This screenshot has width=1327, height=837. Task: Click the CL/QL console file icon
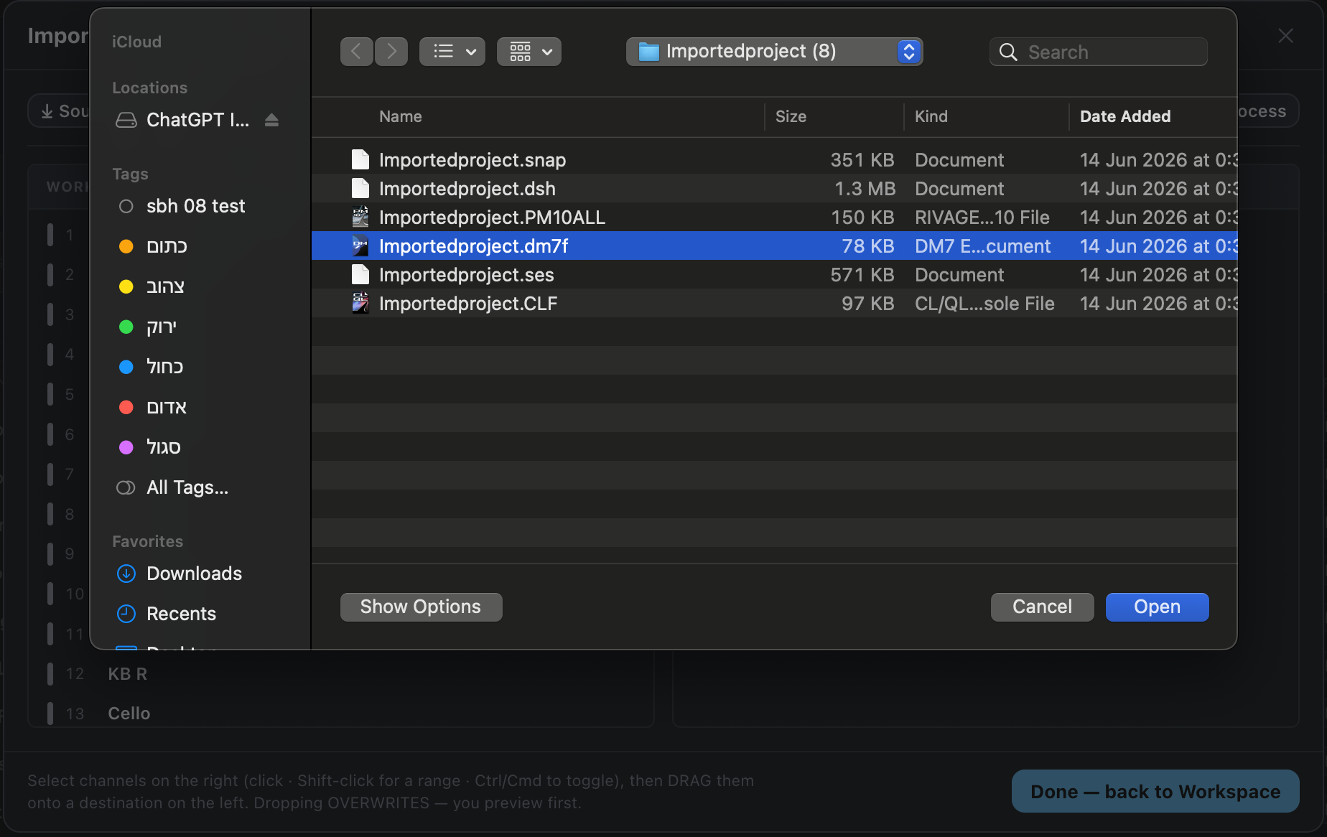click(360, 303)
